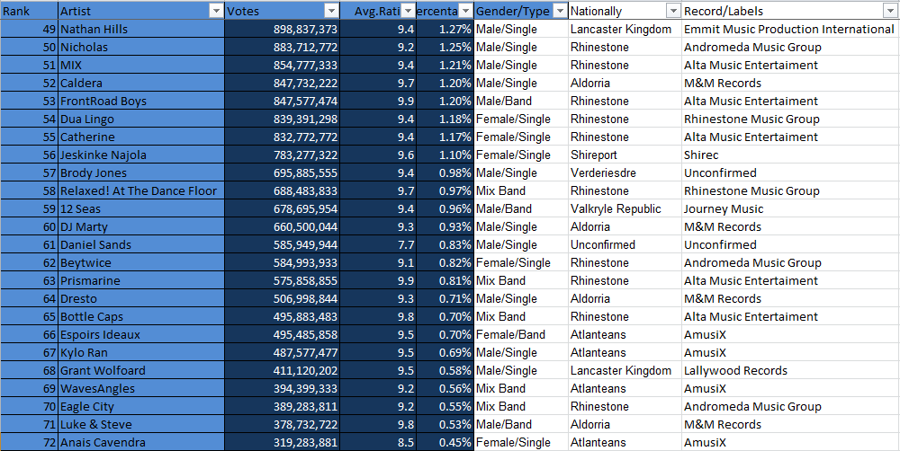Select the artist cell Prismarine
The height and width of the screenshot is (451, 900).
pos(140,281)
